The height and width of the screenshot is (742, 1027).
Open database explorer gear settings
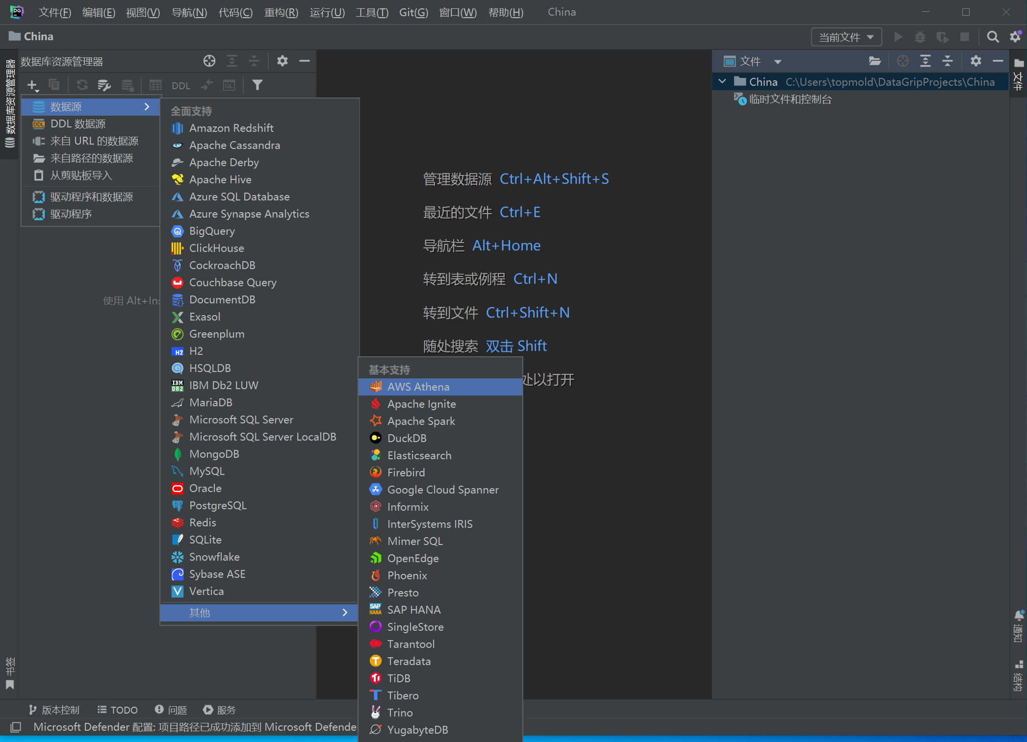point(282,61)
